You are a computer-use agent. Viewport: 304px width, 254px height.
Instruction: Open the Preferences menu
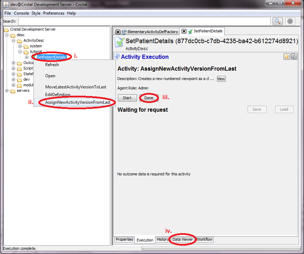tap(54, 13)
